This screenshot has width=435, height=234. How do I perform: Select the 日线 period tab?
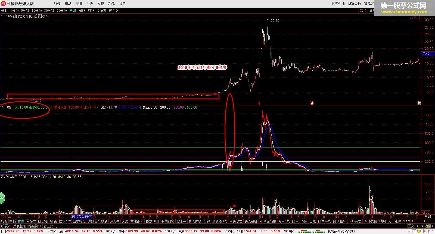click(x=73, y=11)
